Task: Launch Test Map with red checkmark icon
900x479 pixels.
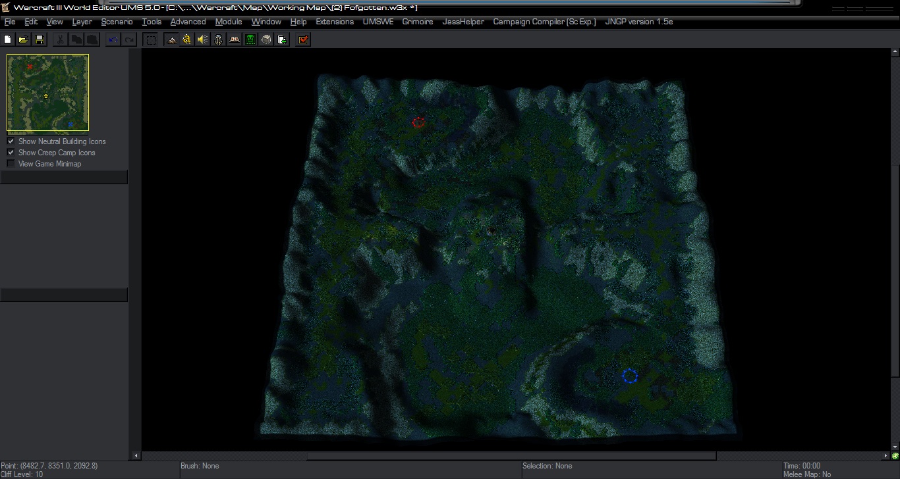Action: click(303, 39)
